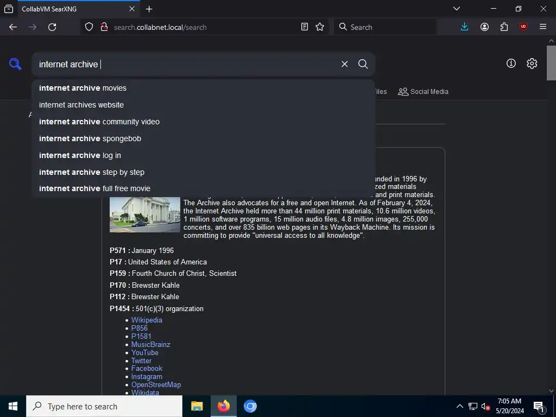Close the CollabVM SearXNG tab
The width and height of the screenshot is (556, 417).
[131, 9]
